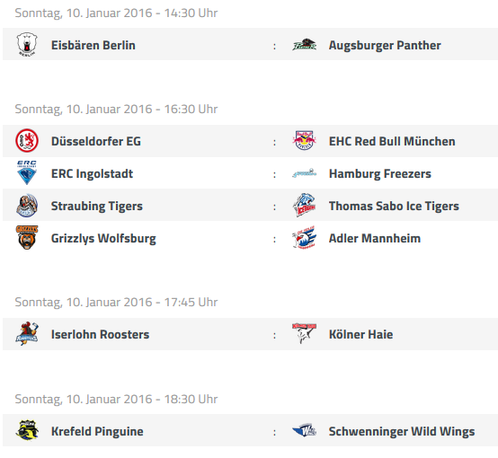Select the Kölner Haie team name

360,334
